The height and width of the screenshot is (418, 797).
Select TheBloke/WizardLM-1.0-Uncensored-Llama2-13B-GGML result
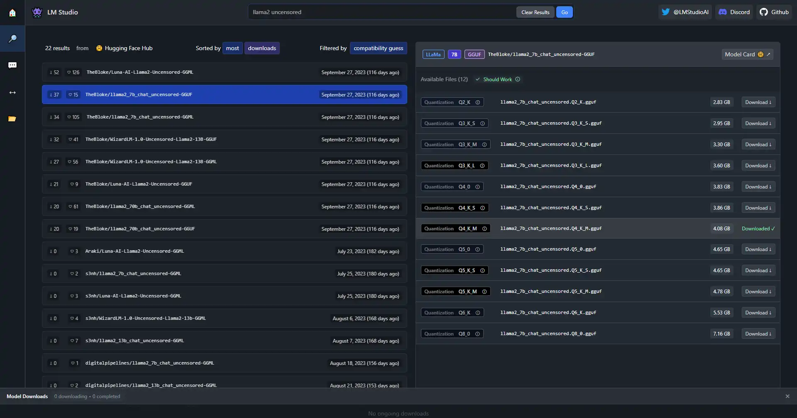pyautogui.click(x=224, y=162)
